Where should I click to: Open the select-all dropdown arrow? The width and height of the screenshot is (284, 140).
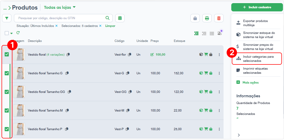[12, 33]
